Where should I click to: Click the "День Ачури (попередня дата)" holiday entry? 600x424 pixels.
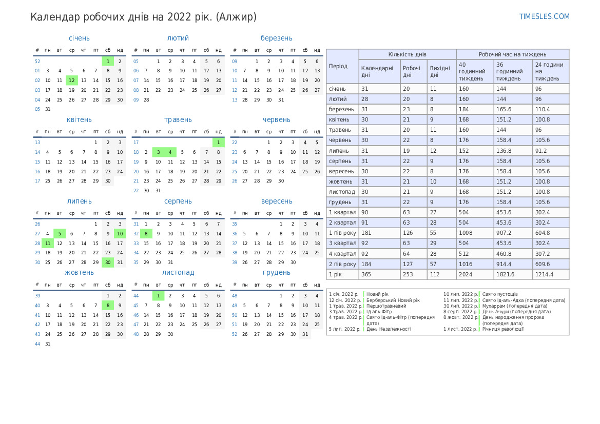pyautogui.click(x=516, y=312)
